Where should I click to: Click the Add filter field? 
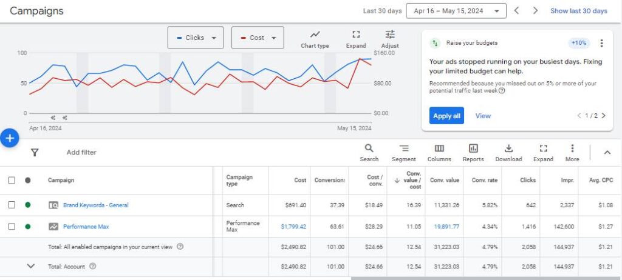pyautogui.click(x=81, y=153)
